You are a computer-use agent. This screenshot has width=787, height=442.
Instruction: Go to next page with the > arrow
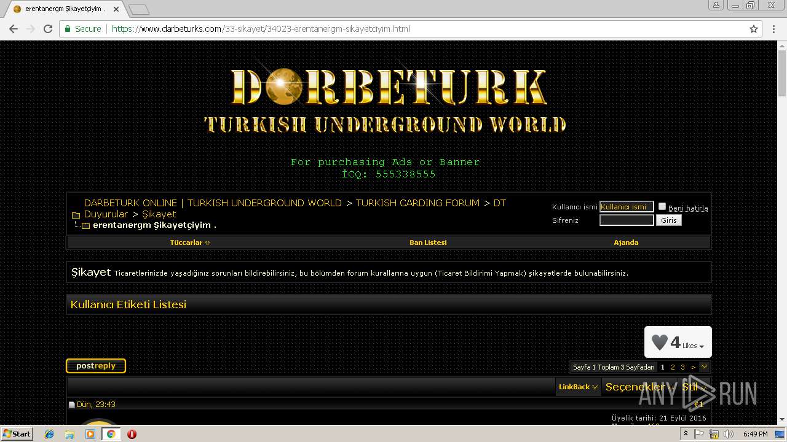click(693, 367)
